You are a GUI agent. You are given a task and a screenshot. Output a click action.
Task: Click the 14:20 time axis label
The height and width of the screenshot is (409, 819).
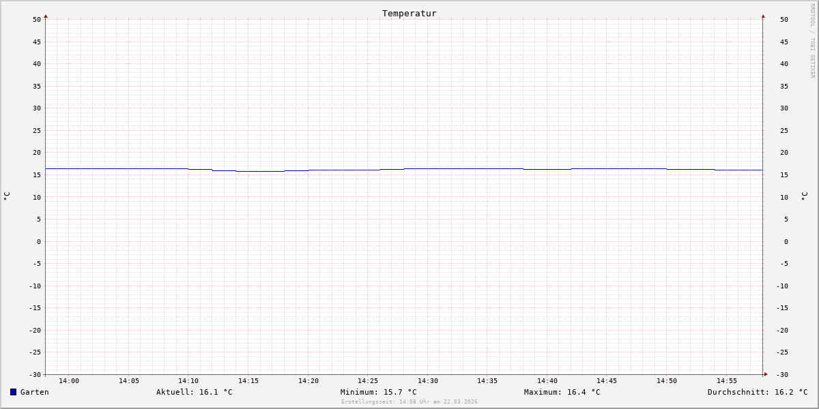308,381
